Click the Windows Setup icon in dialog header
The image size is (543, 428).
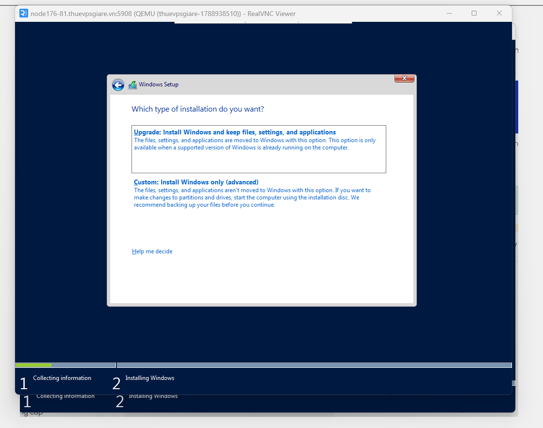click(132, 85)
